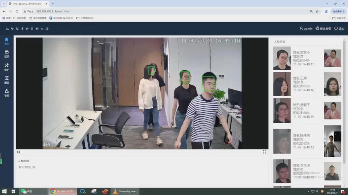Viewport: 348px width, 195px height.
Task: Pause the live video stream
Action: point(18,152)
